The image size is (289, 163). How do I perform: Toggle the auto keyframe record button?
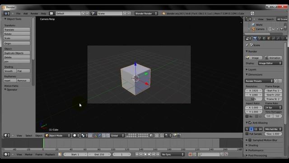(190, 154)
